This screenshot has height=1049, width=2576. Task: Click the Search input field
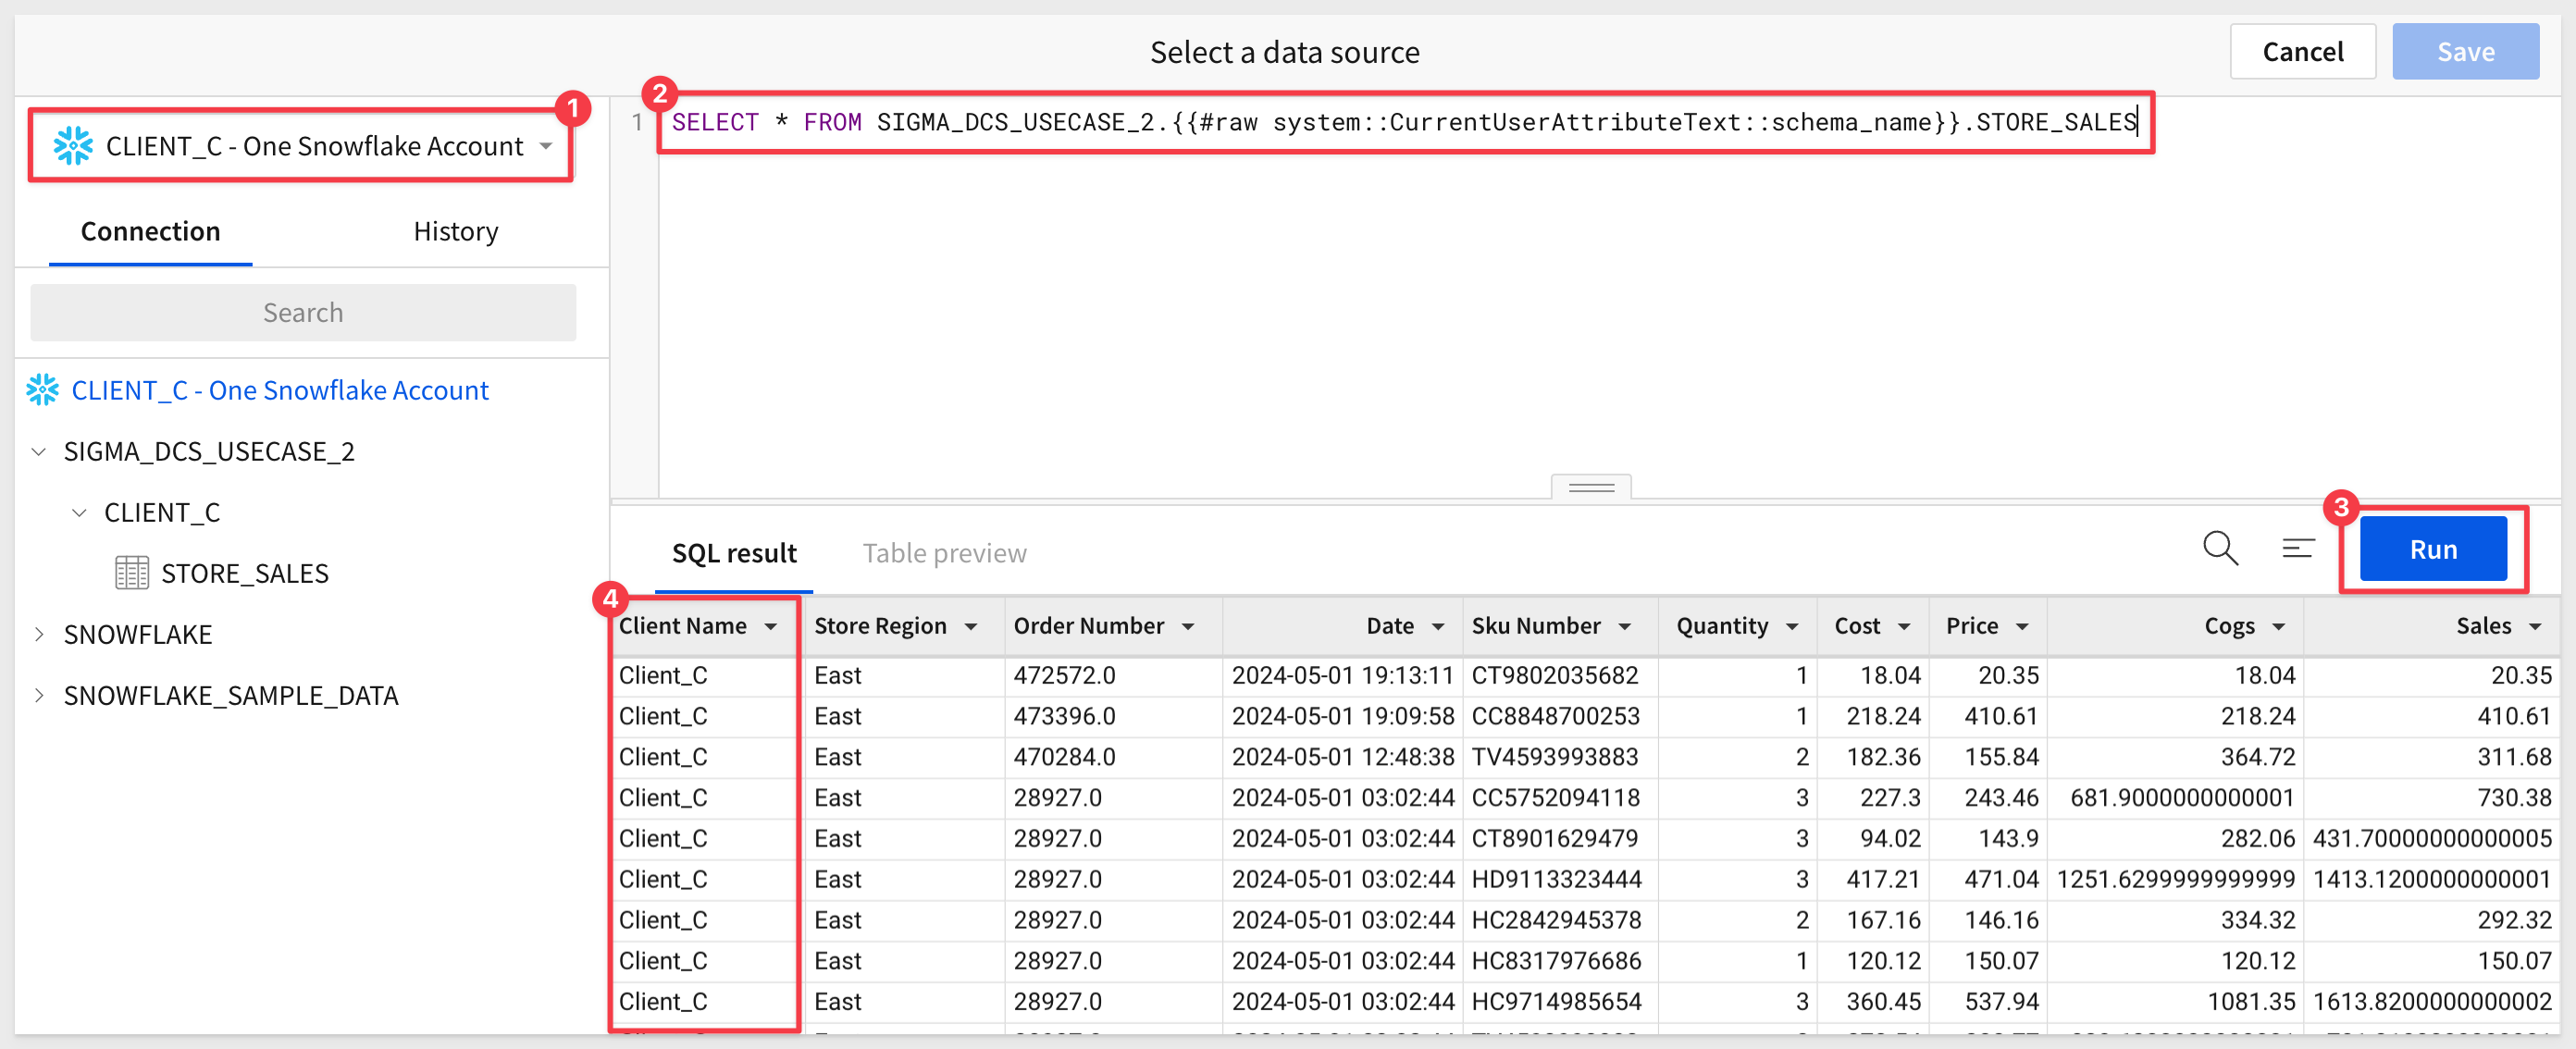[x=303, y=312]
